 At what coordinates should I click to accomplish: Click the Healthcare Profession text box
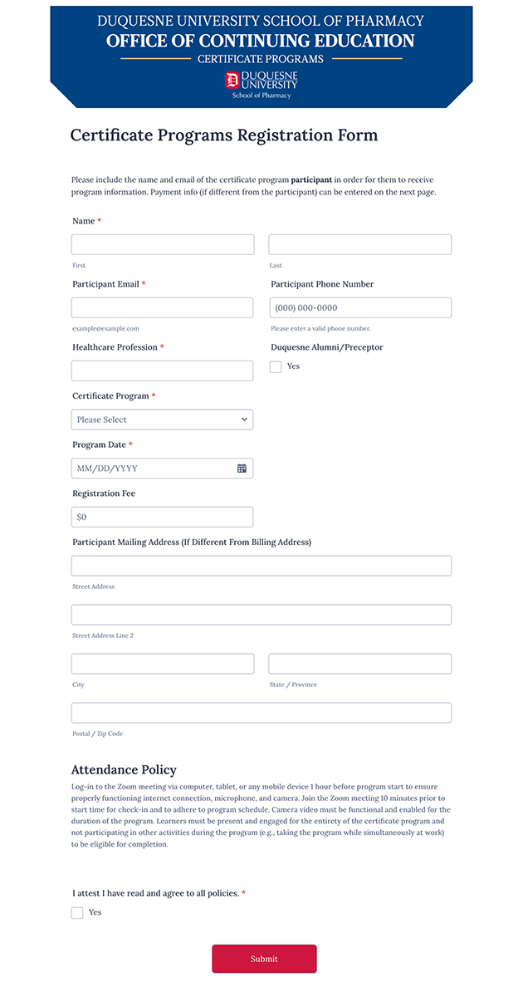coord(163,371)
